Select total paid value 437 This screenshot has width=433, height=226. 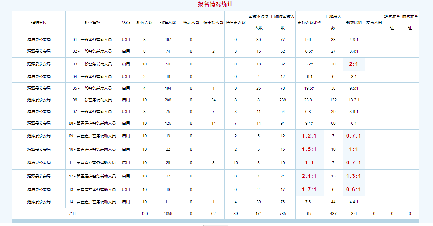click(x=333, y=214)
